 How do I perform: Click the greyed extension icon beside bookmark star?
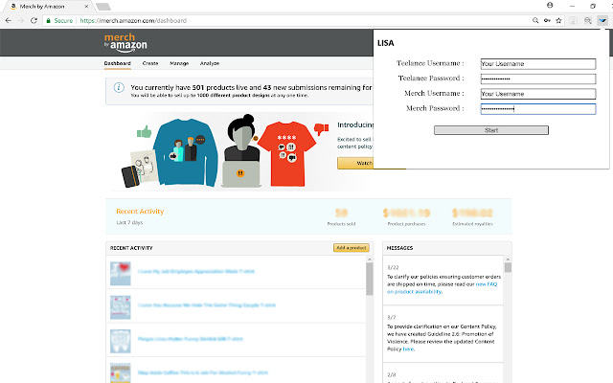[573, 20]
